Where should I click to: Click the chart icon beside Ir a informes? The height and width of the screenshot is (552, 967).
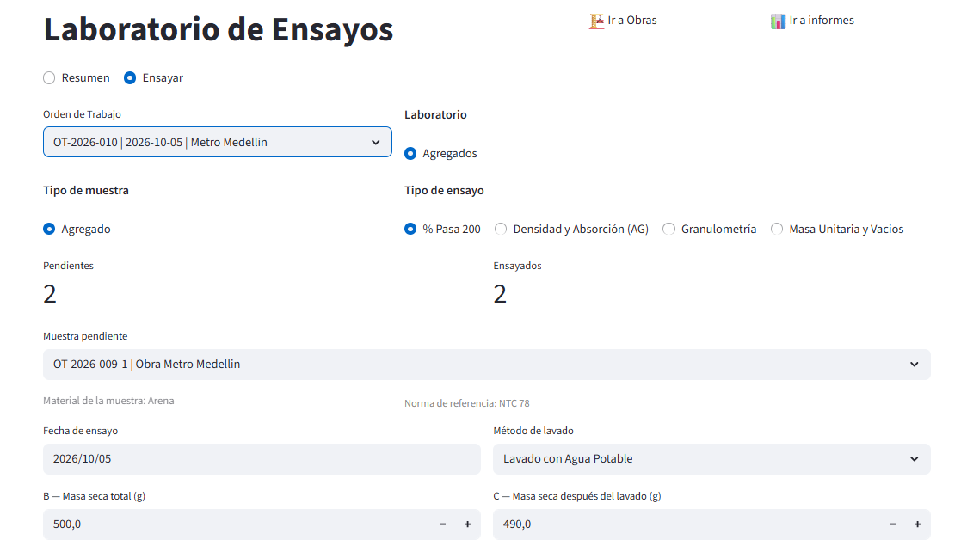click(x=779, y=21)
